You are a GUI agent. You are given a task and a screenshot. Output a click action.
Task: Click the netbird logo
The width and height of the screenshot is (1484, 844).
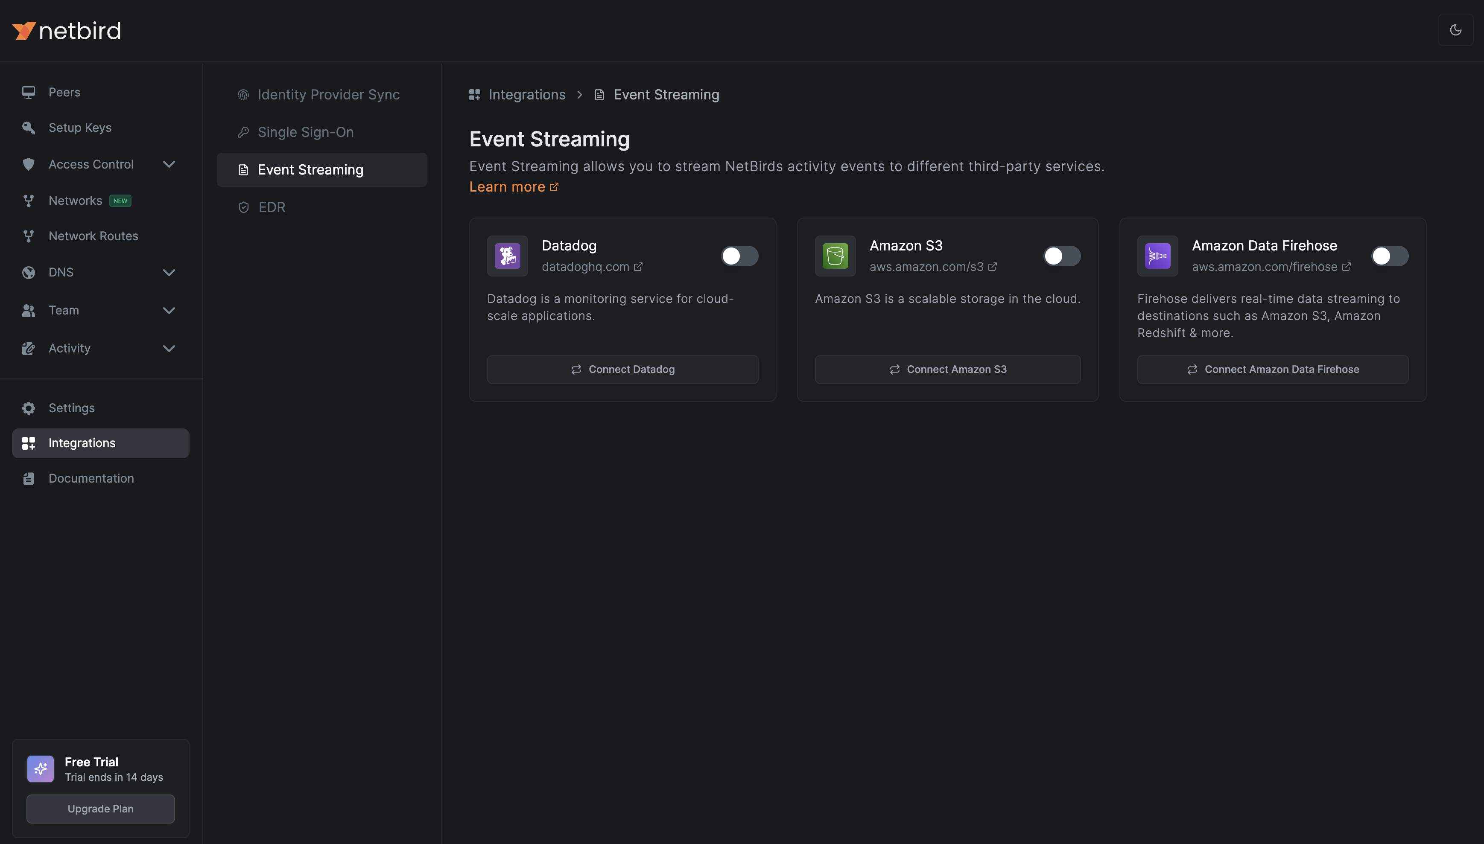coord(67,30)
